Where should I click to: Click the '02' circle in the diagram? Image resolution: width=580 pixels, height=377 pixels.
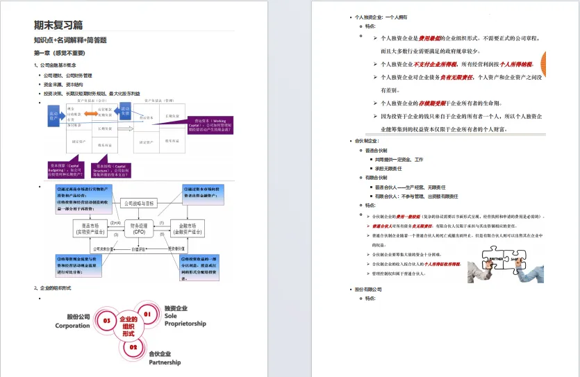pyautogui.click(x=133, y=347)
